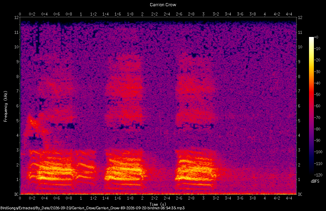Select "3·4" on the bottom time axis
Viewport: 326px width, 211px height.
[228, 198]
